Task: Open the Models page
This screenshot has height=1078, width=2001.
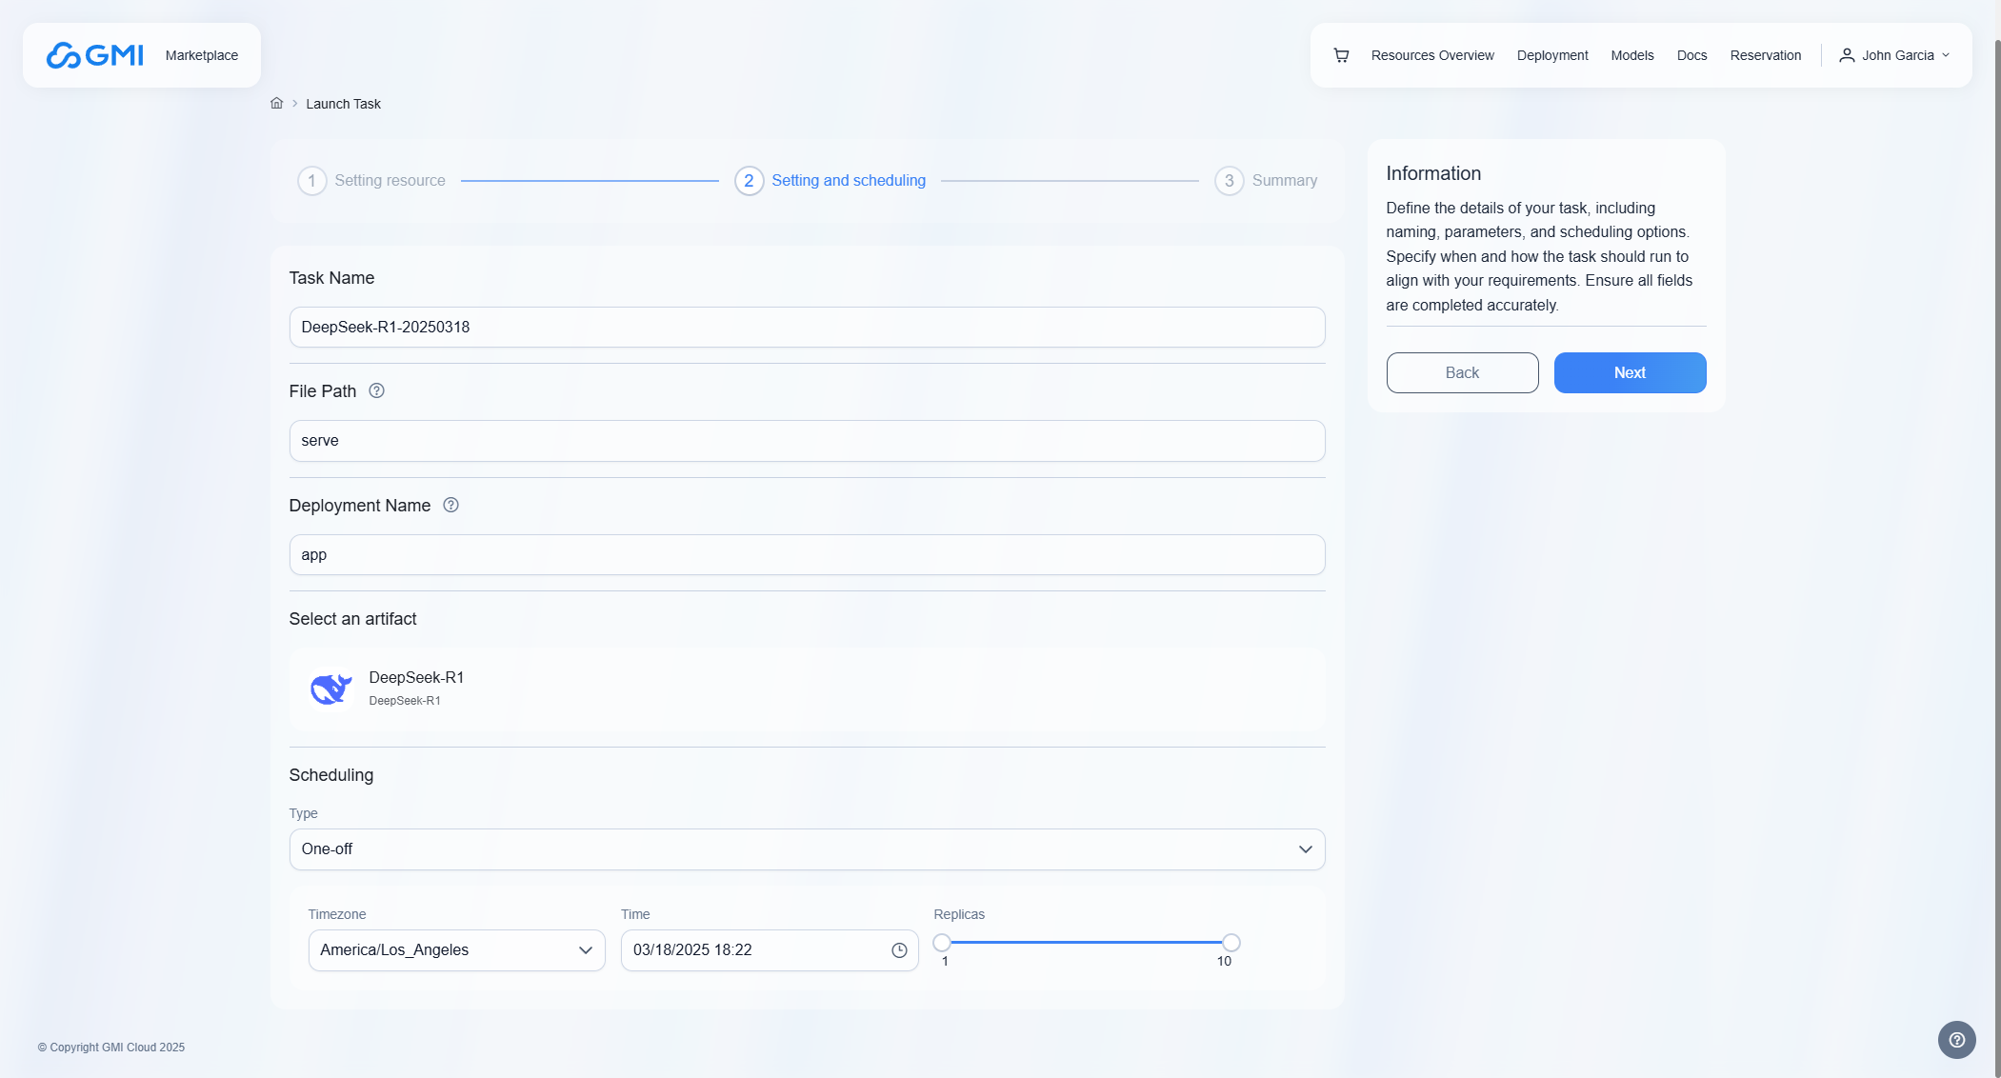Action: pyautogui.click(x=1632, y=55)
